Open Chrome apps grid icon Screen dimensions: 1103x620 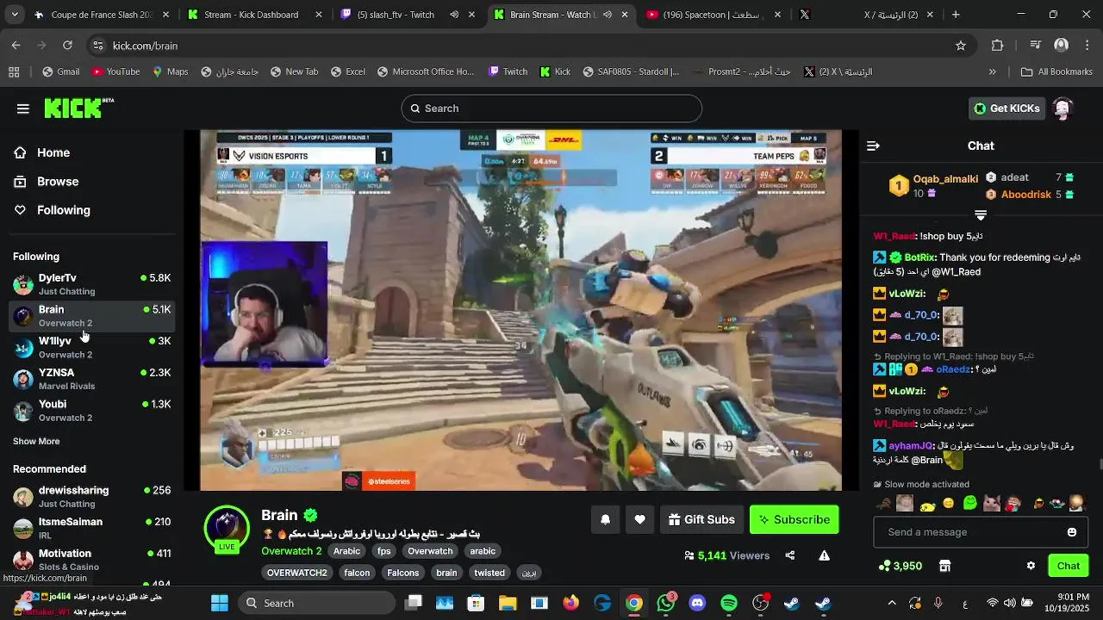pyautogui.click(x=14, y=71)
